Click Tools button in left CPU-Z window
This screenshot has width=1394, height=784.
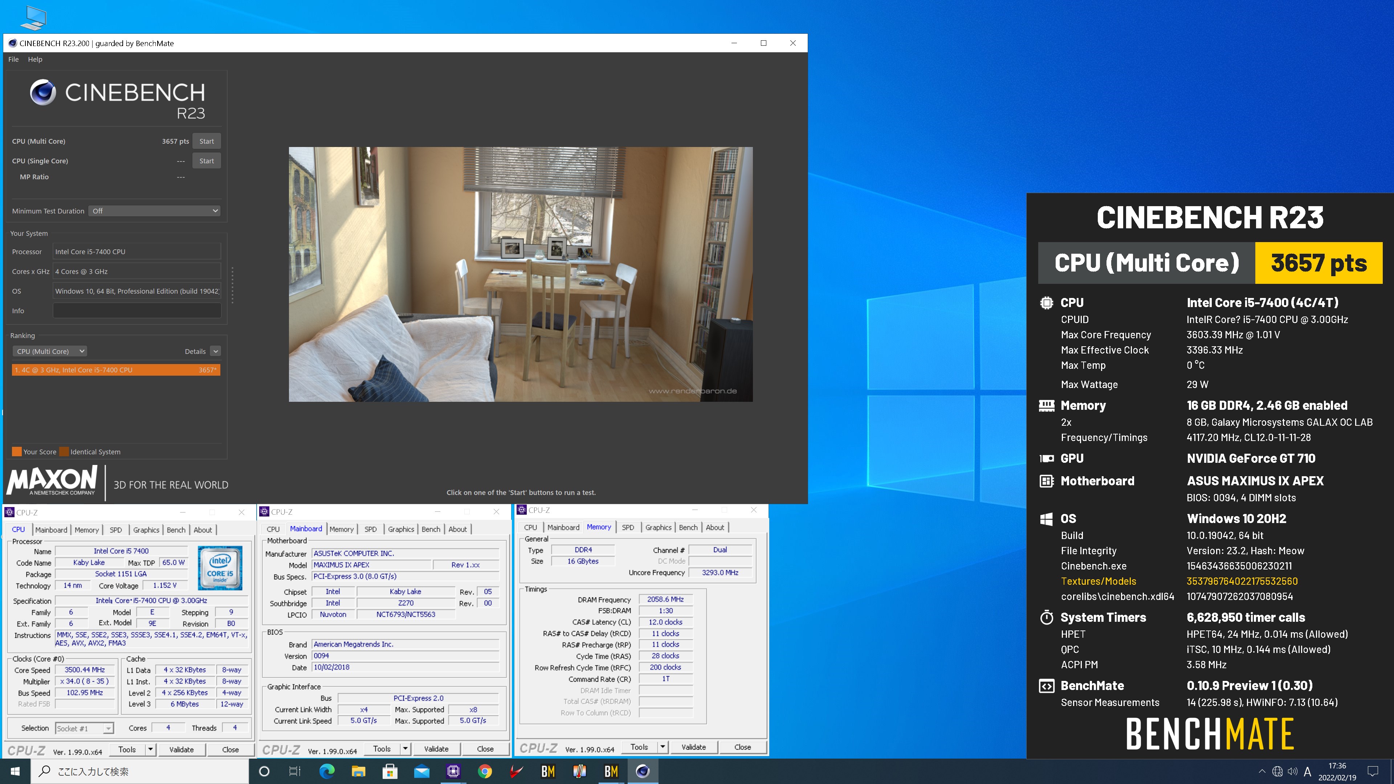(127, 750)
